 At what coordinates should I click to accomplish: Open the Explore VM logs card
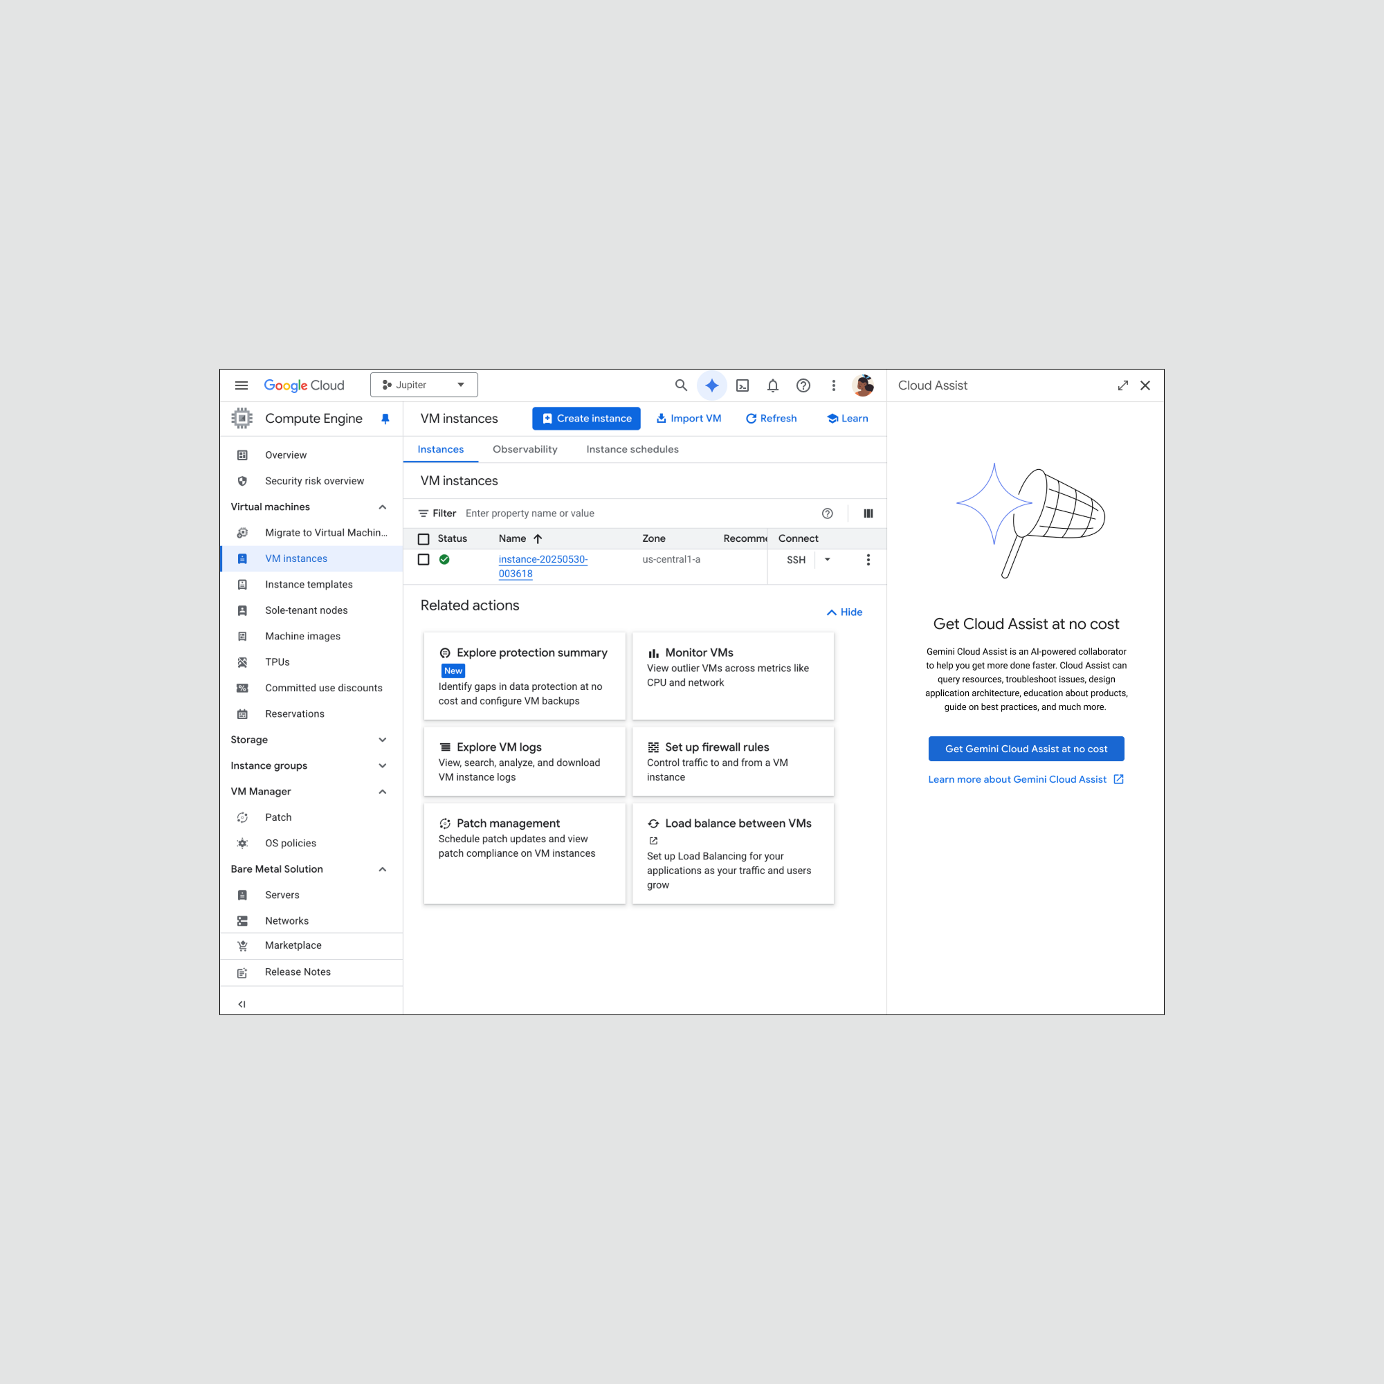525,761
